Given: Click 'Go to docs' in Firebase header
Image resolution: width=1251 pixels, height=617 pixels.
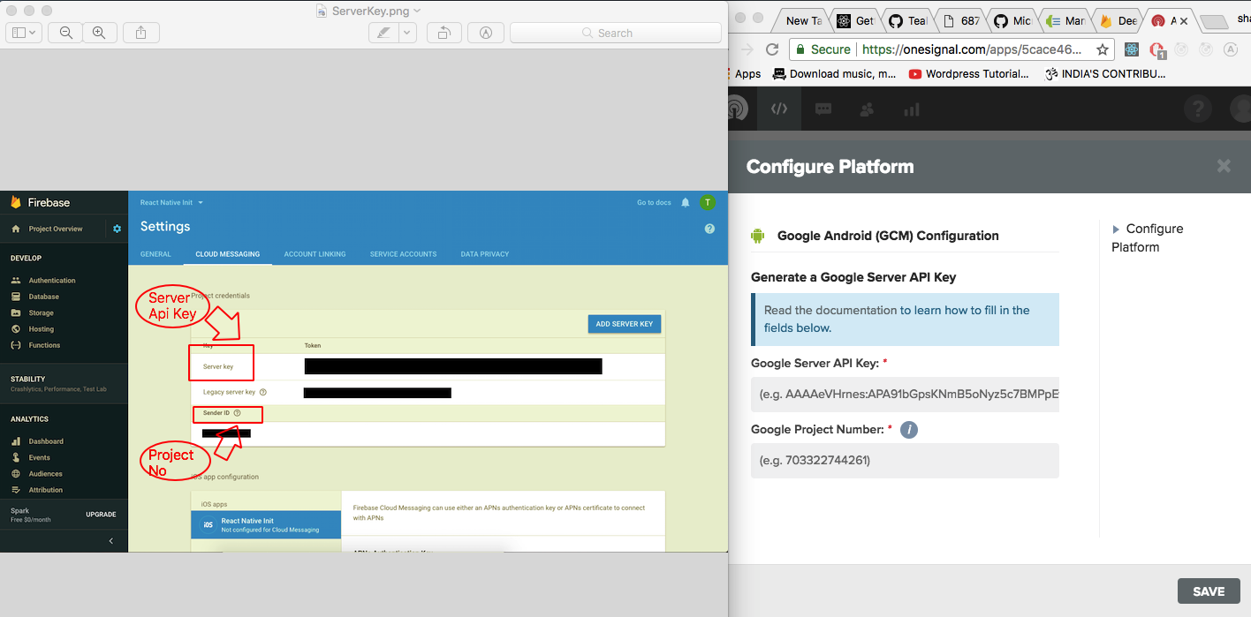Looking at the screenshot, I should (654, 203).
